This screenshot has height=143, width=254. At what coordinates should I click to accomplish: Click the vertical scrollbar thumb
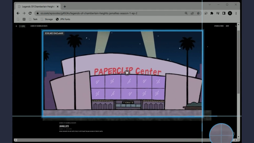coord(238,62)
